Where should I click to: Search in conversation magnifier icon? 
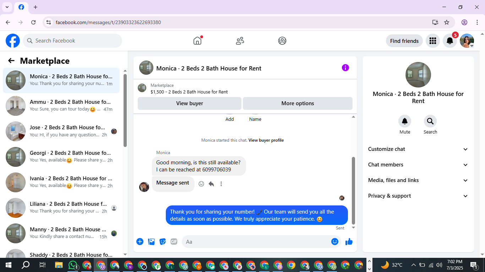tap(430, 121)
